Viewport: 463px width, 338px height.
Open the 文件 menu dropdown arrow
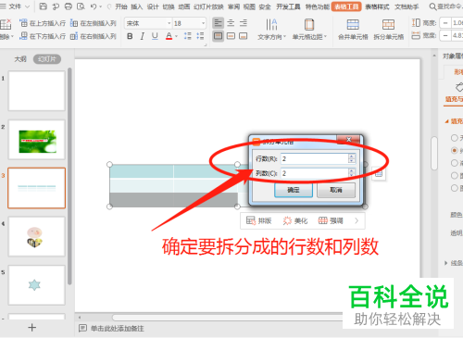pos(27,6)
